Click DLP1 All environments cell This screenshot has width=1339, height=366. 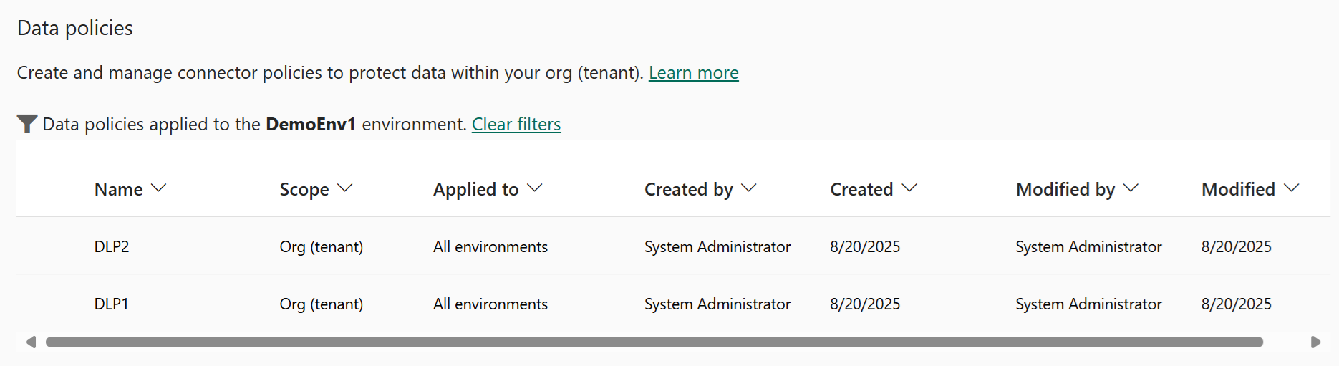point(490,304)
